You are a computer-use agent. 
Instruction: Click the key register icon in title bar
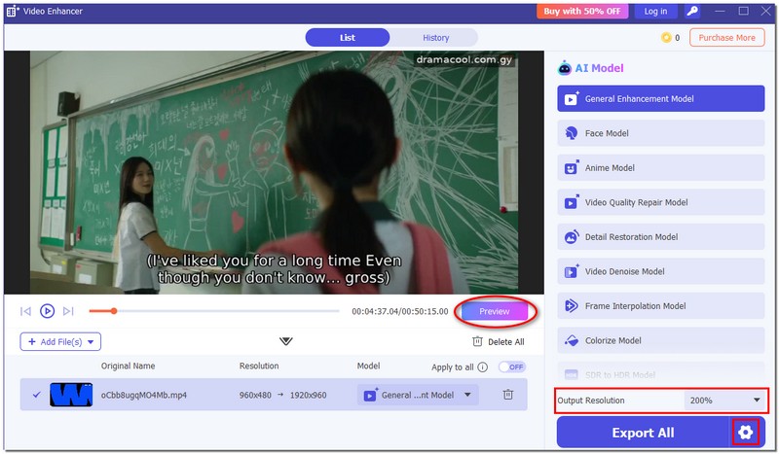point(692,11)
